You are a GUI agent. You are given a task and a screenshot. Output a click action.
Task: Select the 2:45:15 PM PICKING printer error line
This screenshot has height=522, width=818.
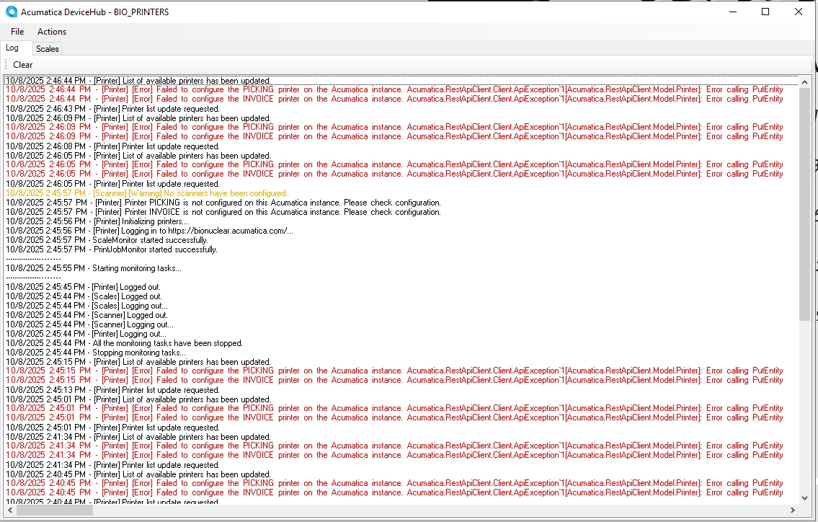pos(394,371)
